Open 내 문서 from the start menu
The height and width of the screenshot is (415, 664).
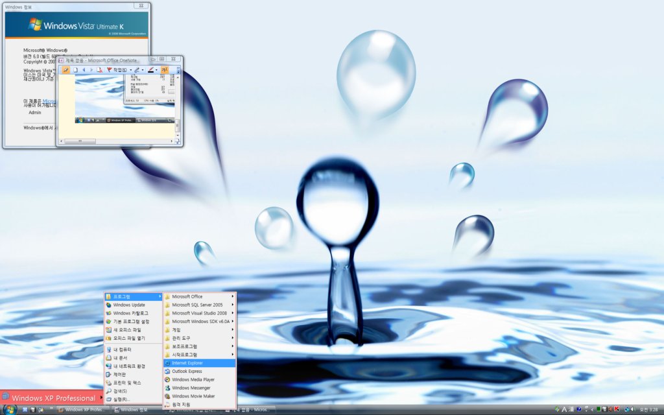(x=134, y=358)
